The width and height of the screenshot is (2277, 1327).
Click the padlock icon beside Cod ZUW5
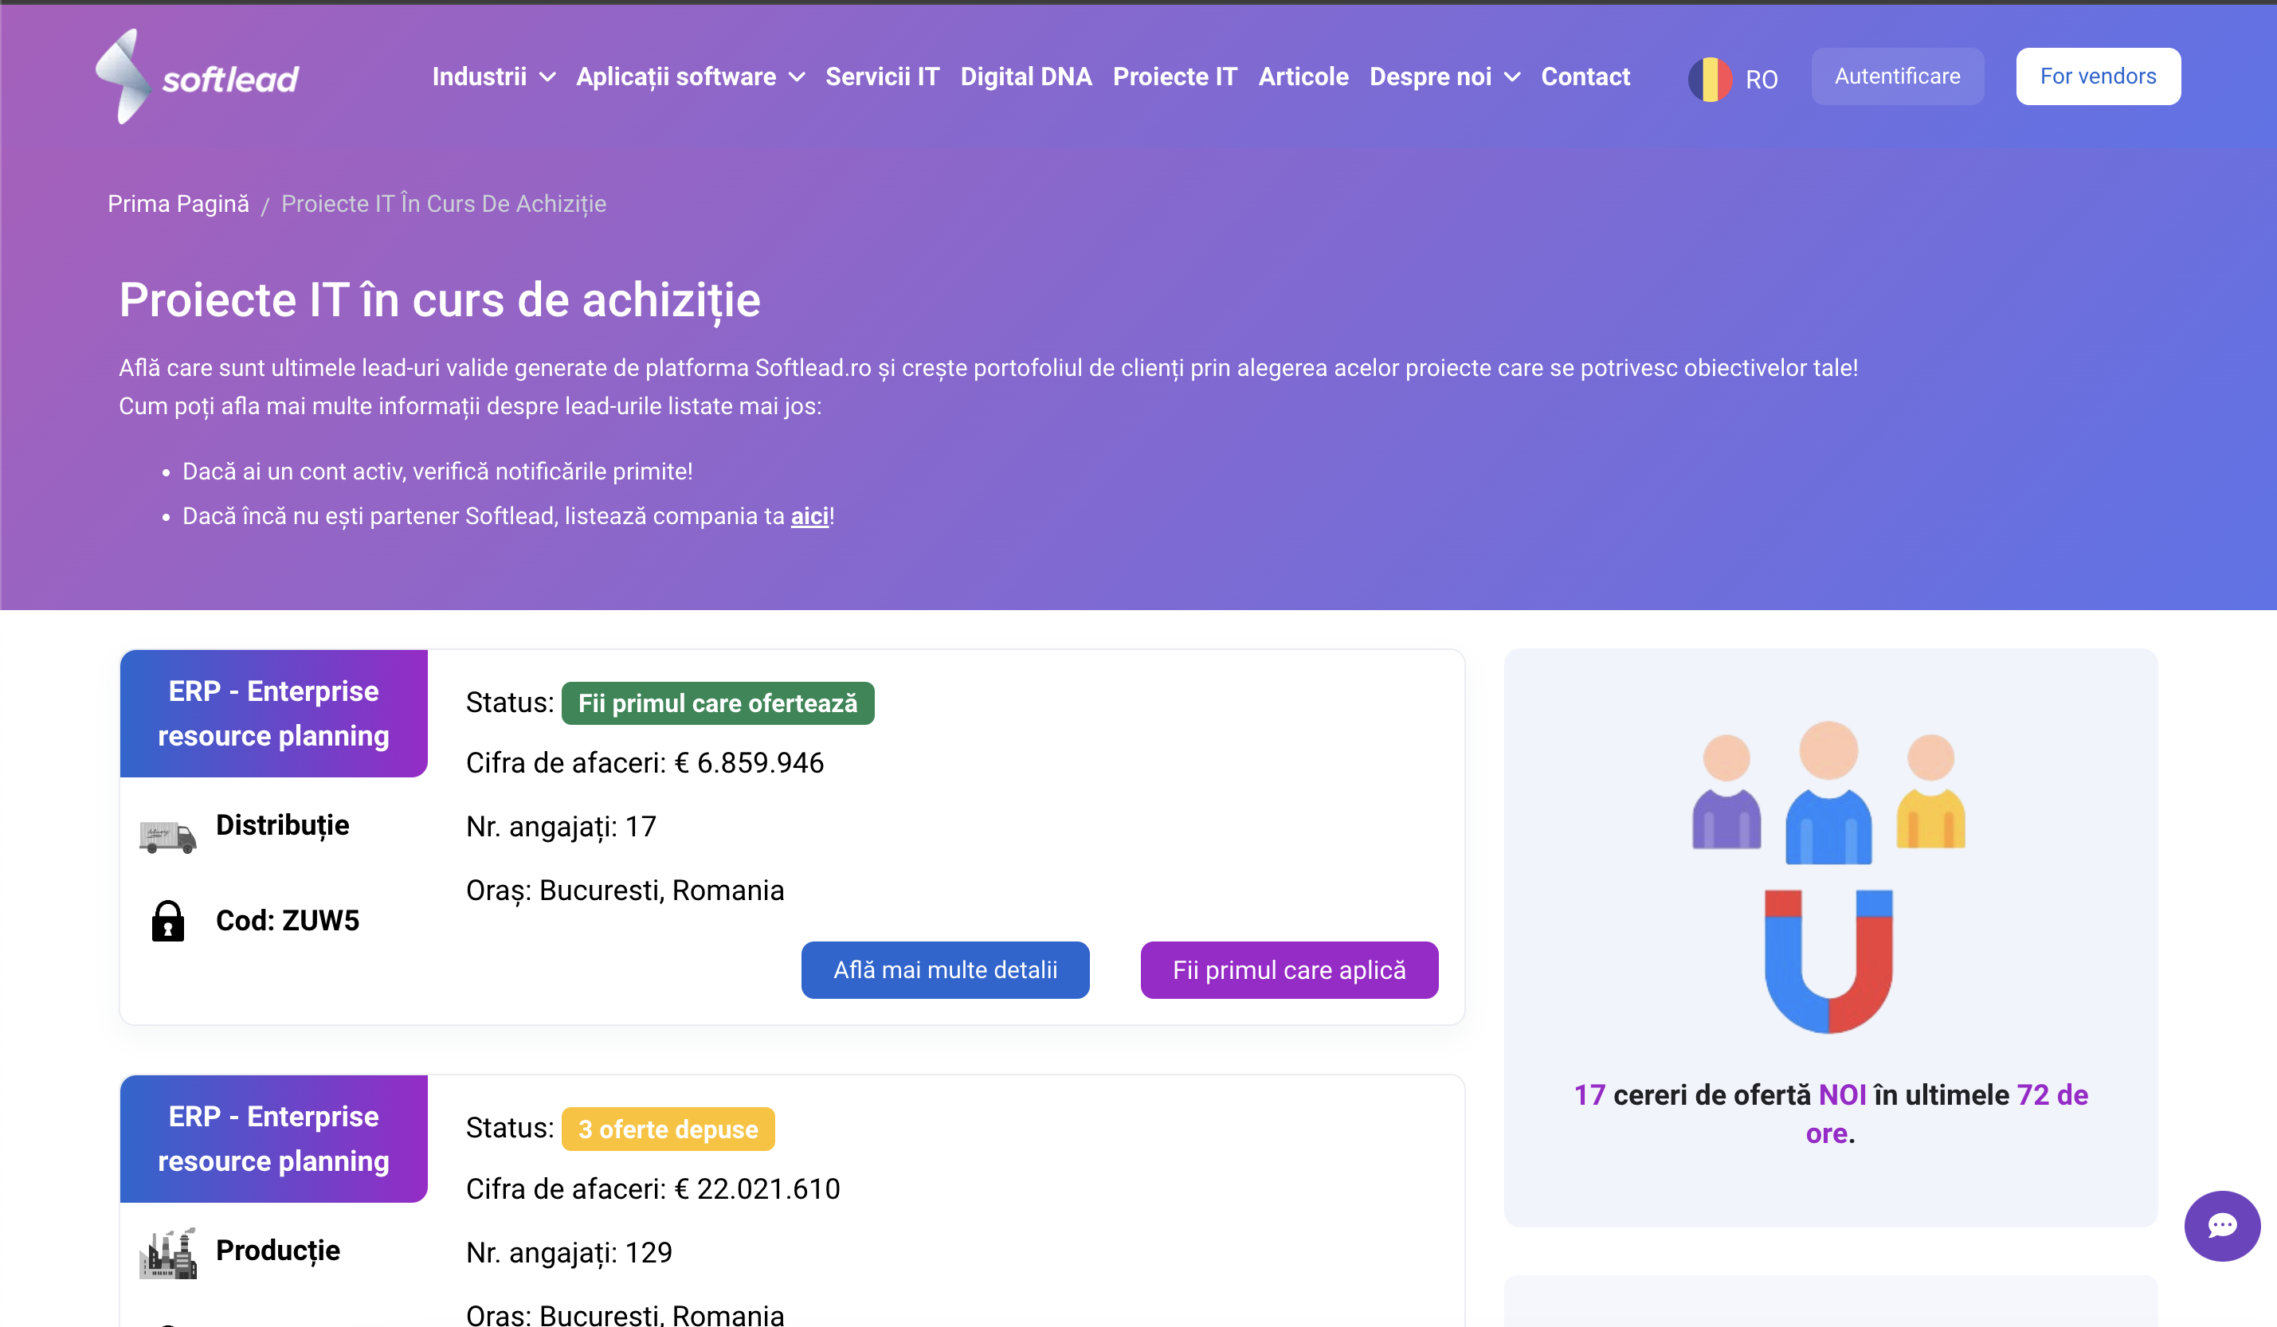(x=167, y=921)
